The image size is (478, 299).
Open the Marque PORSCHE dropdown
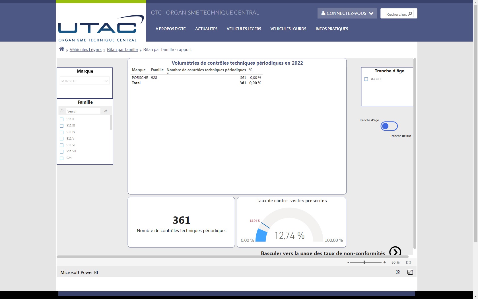(85, 81)
